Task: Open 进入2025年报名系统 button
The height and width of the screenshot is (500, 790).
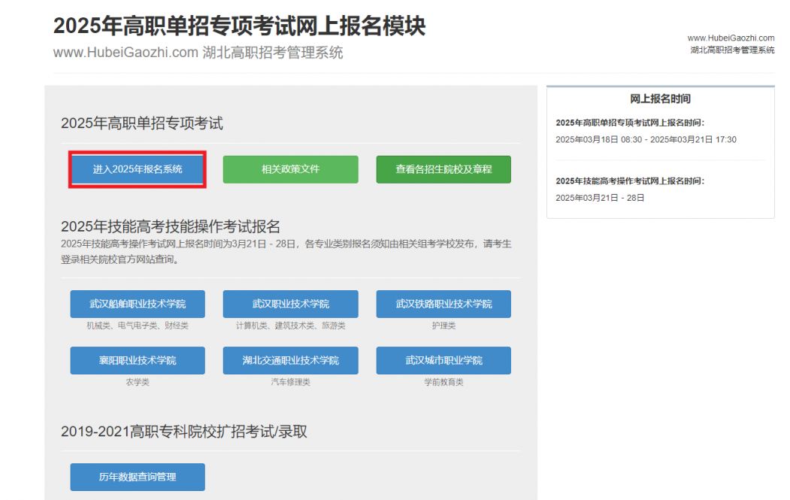Action: pos(138,169)
